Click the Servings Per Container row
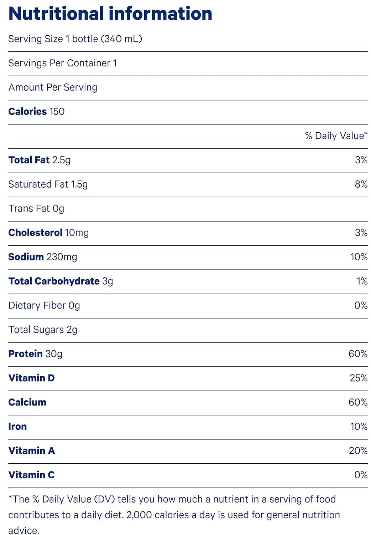 63,63
